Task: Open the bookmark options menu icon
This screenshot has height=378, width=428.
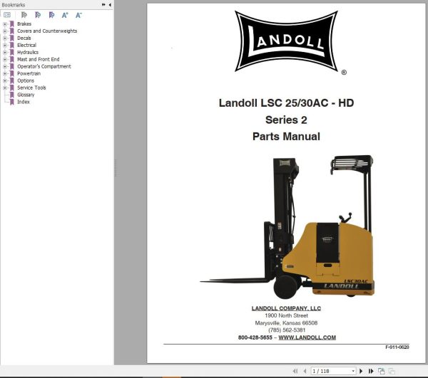Action: coord(7,15)
